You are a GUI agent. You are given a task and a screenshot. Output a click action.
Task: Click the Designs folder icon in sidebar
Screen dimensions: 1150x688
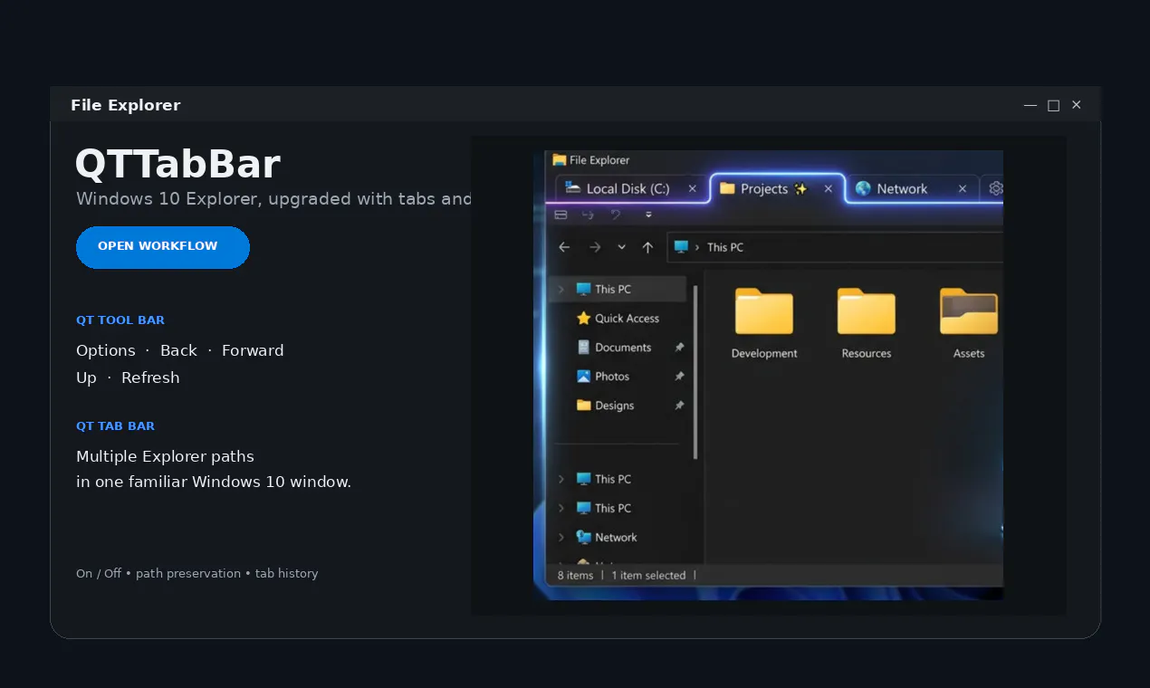[584, 406]
